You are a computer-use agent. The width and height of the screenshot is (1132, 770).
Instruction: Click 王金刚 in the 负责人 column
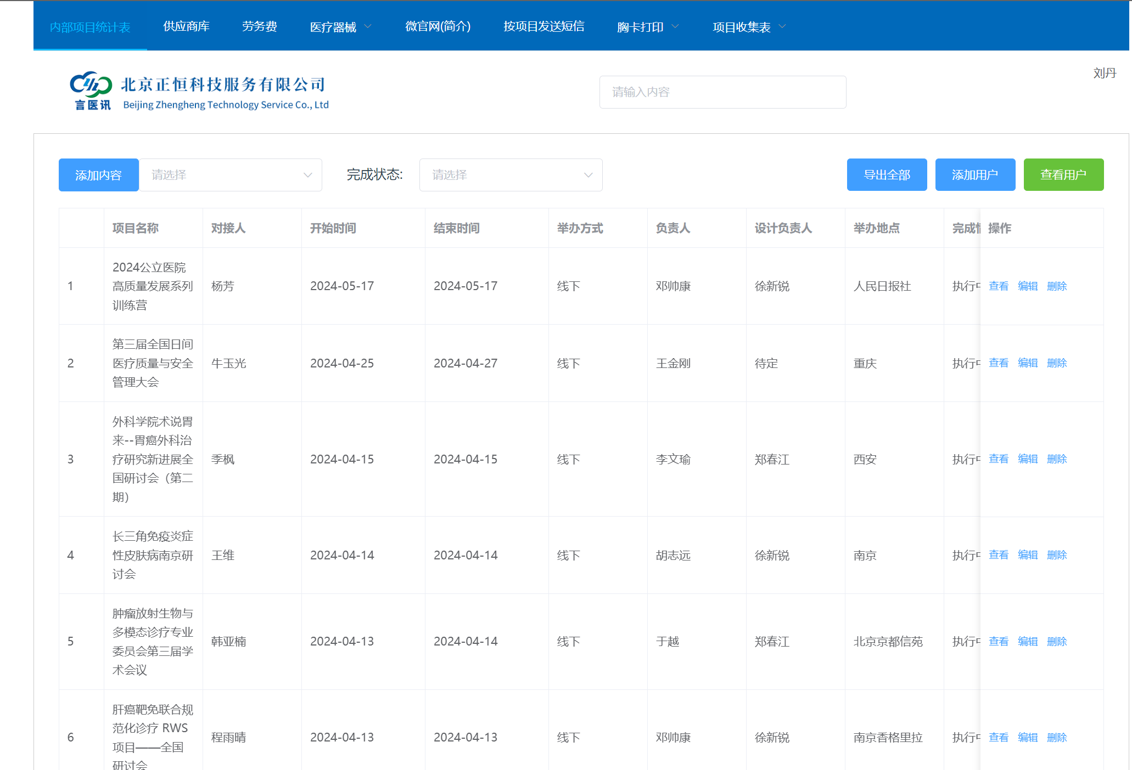[x=673, y=363]
